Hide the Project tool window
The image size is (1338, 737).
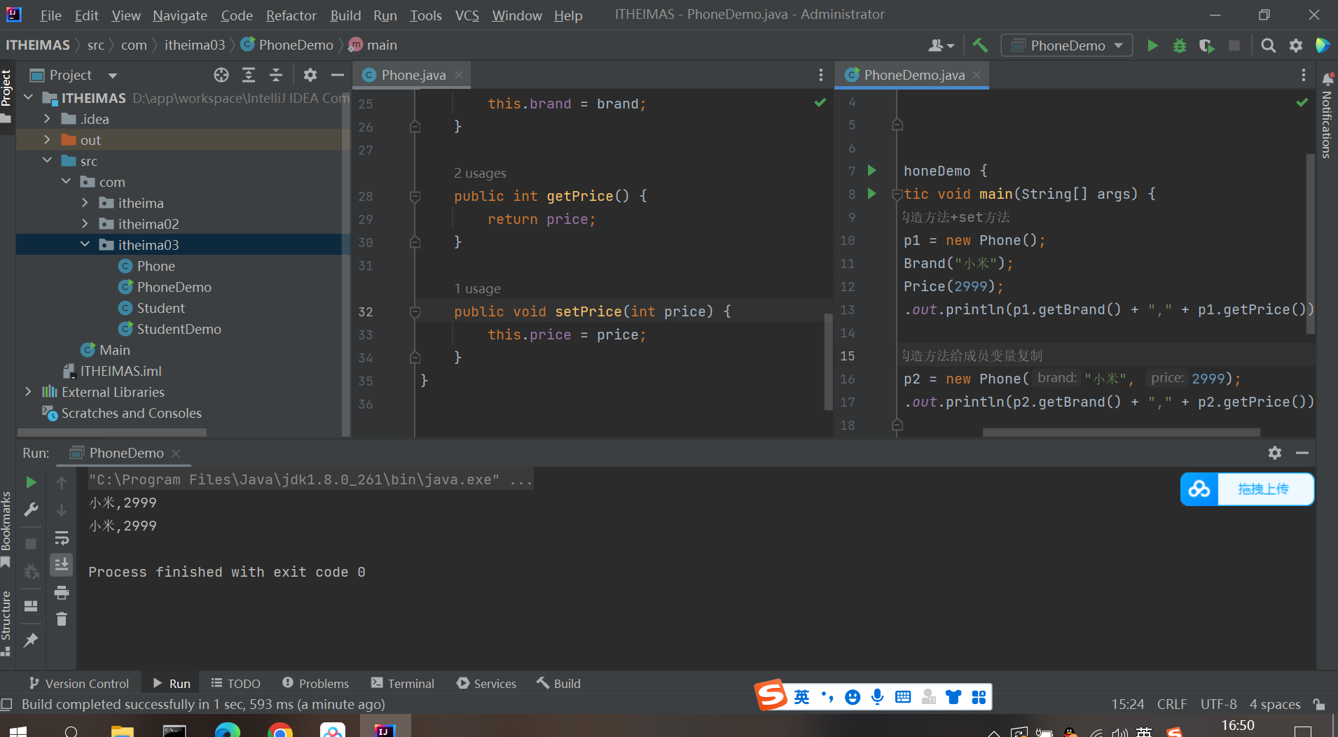click(x=338, y=75)
